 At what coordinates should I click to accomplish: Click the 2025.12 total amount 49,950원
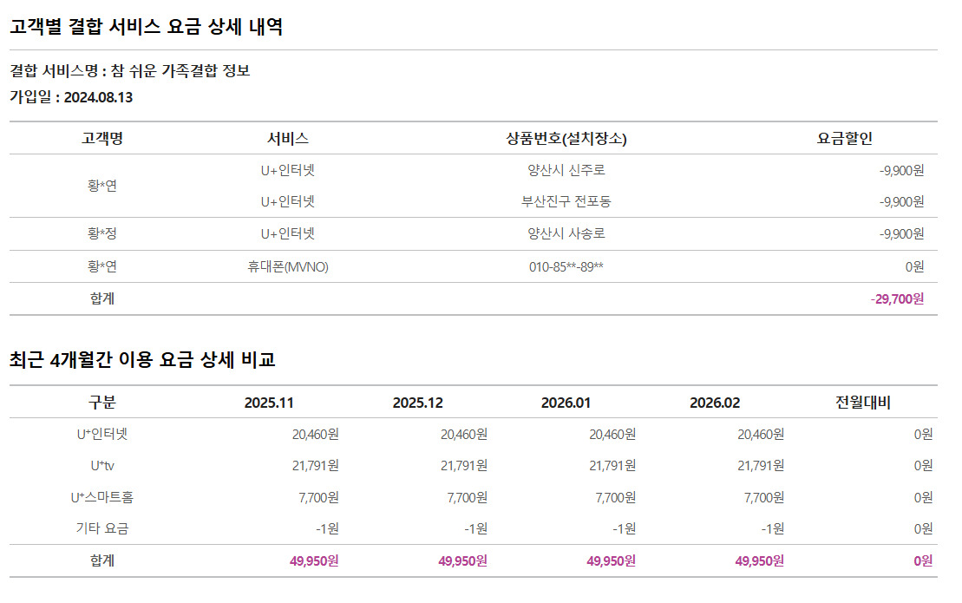(462, 561)
